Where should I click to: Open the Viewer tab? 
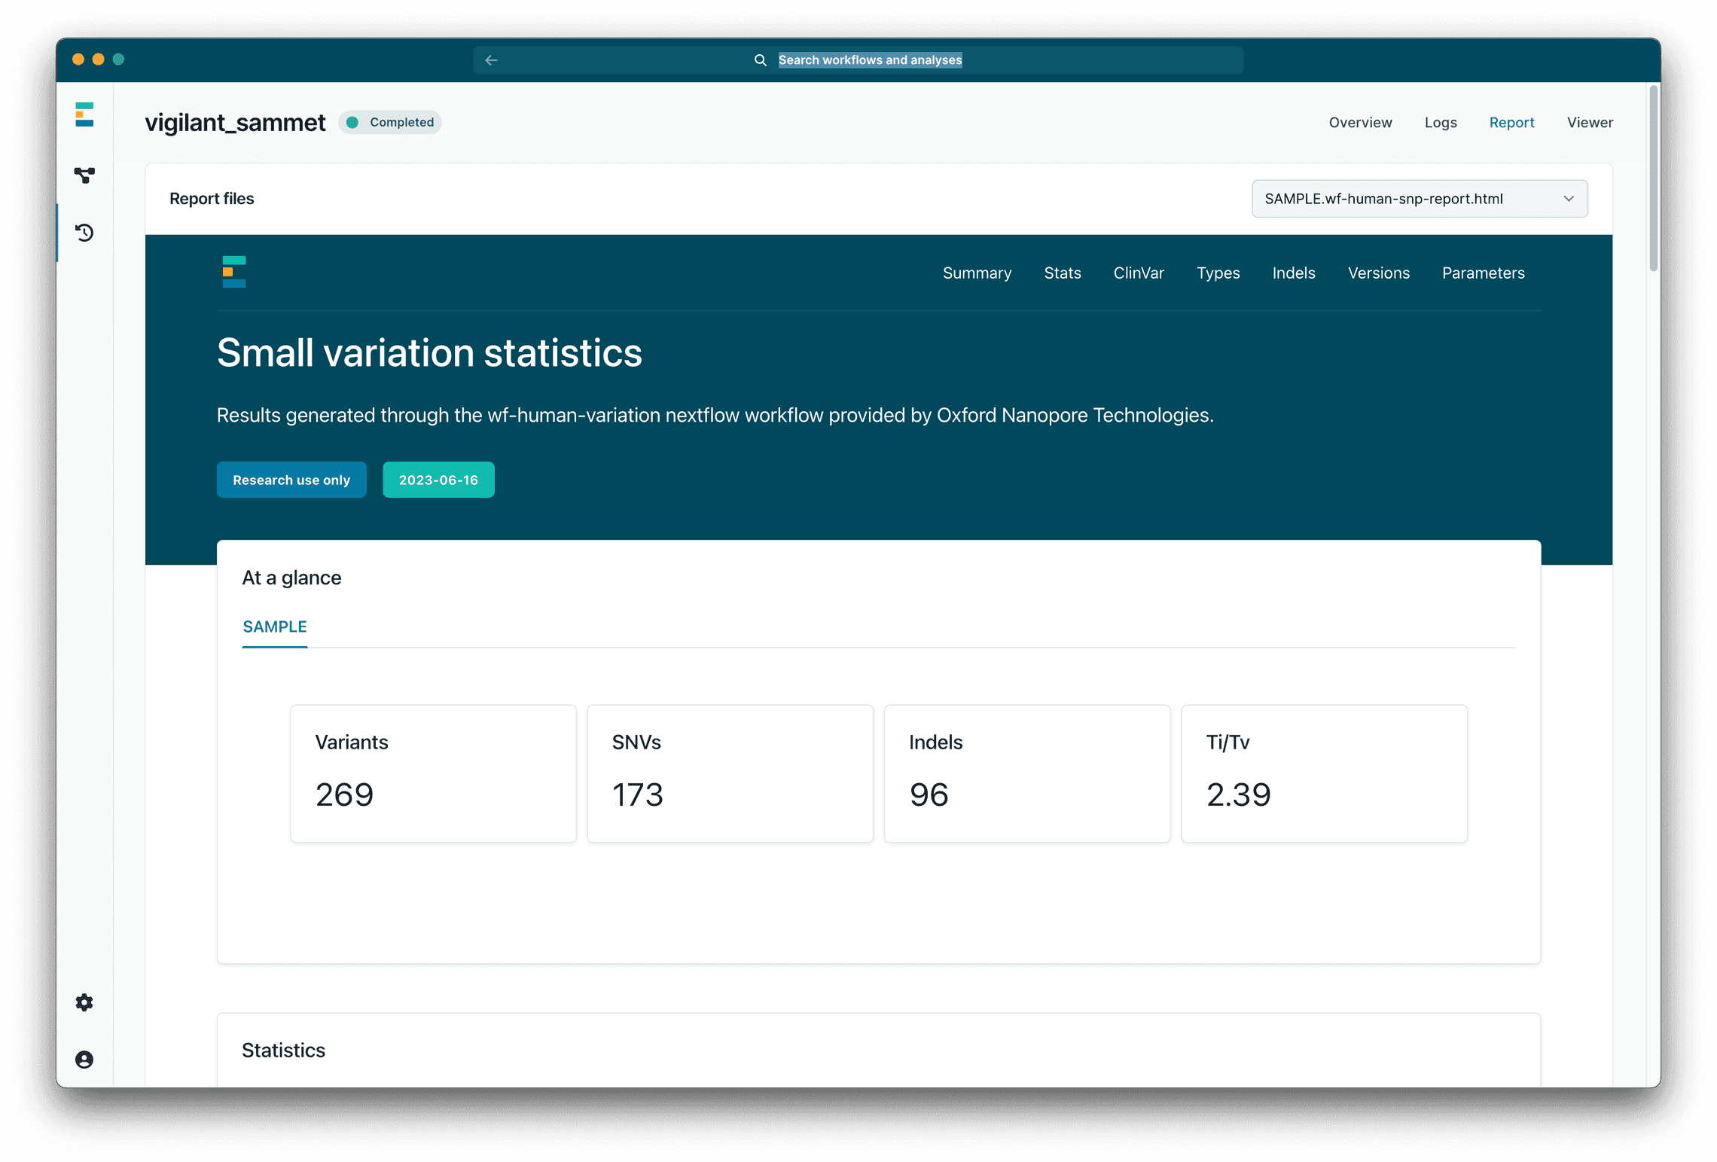pos(1589,122)
